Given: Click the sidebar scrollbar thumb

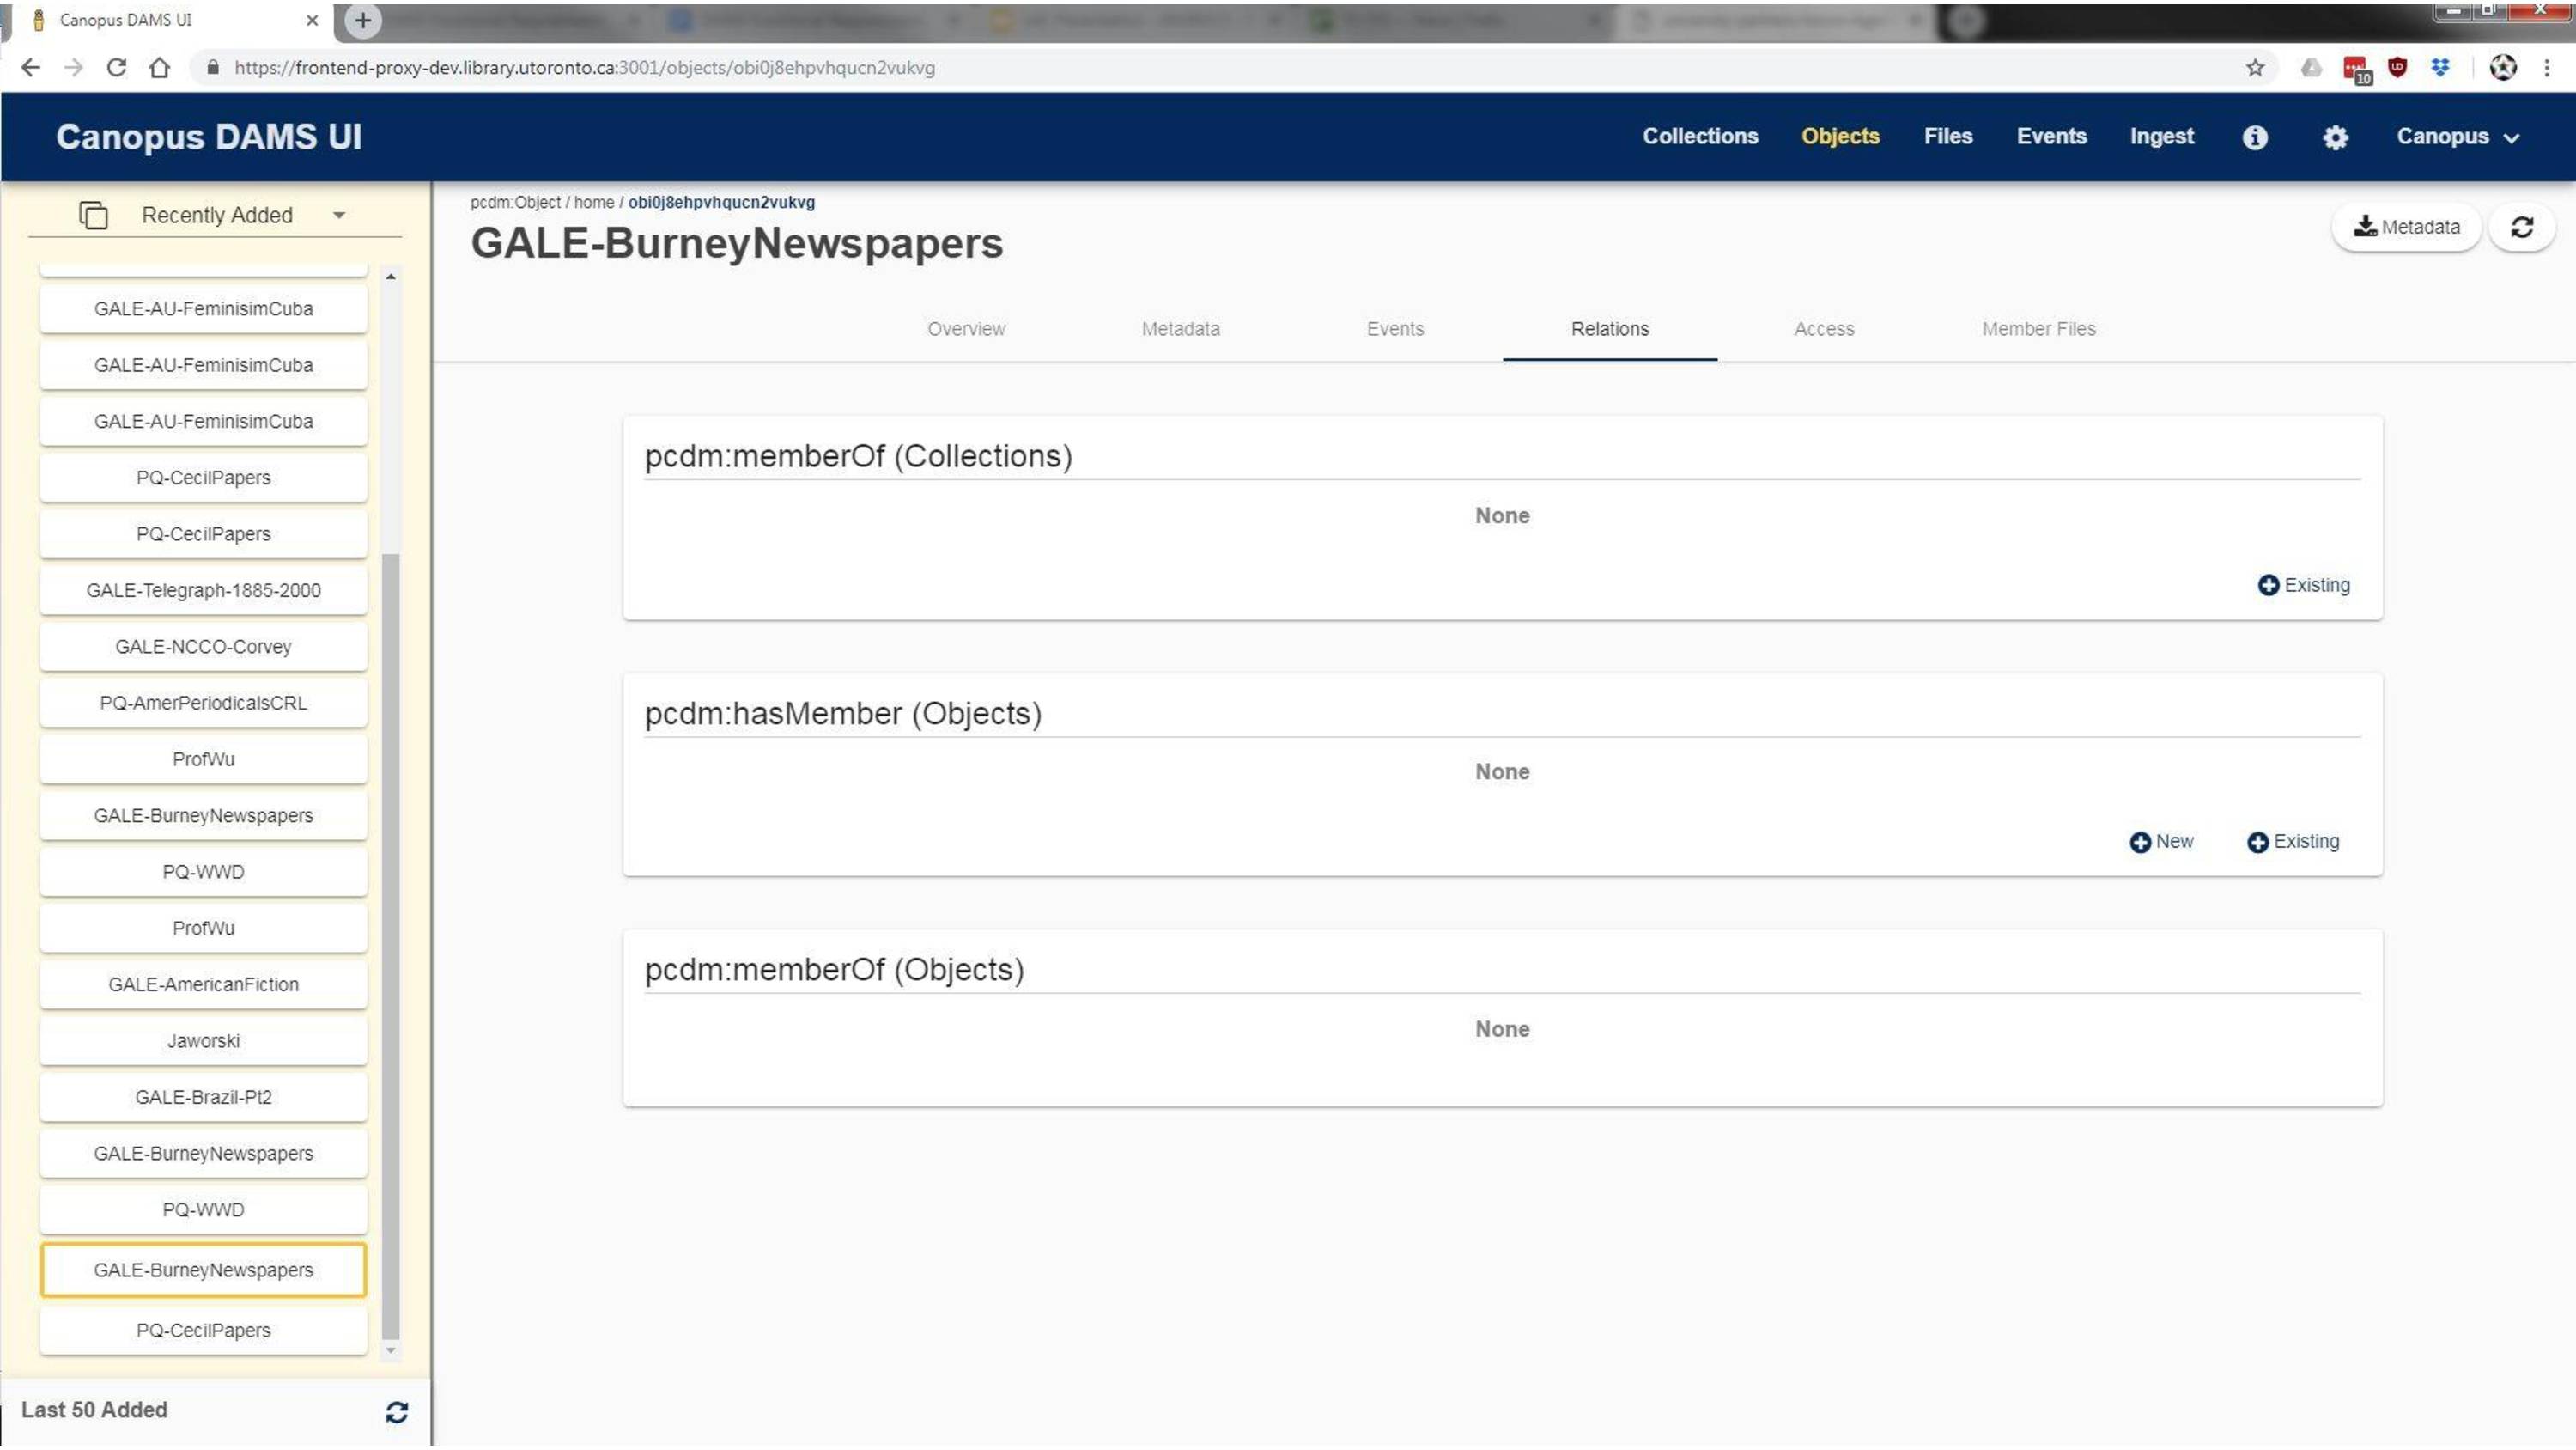Looking at the screenshot, I should 391,946.
